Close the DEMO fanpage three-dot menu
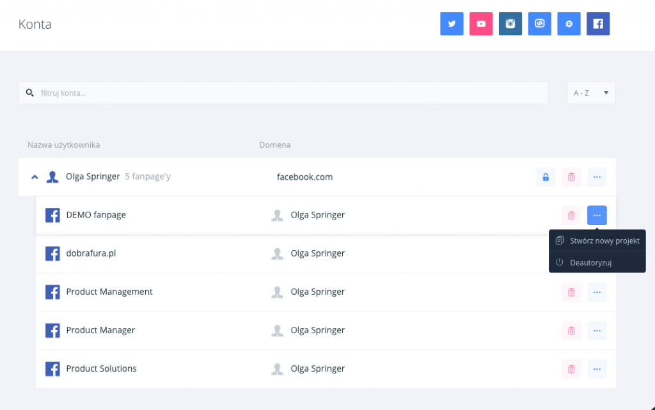The image size is (655, 410). (x=597, y=216)
